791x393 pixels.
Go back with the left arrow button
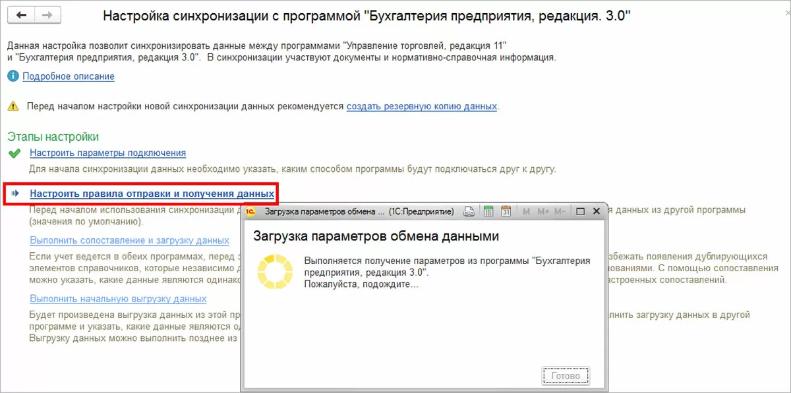tap(21, 14)
